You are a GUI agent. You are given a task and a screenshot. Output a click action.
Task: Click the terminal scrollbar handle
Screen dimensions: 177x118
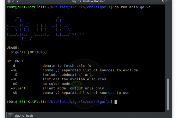[x=168, y=94]
